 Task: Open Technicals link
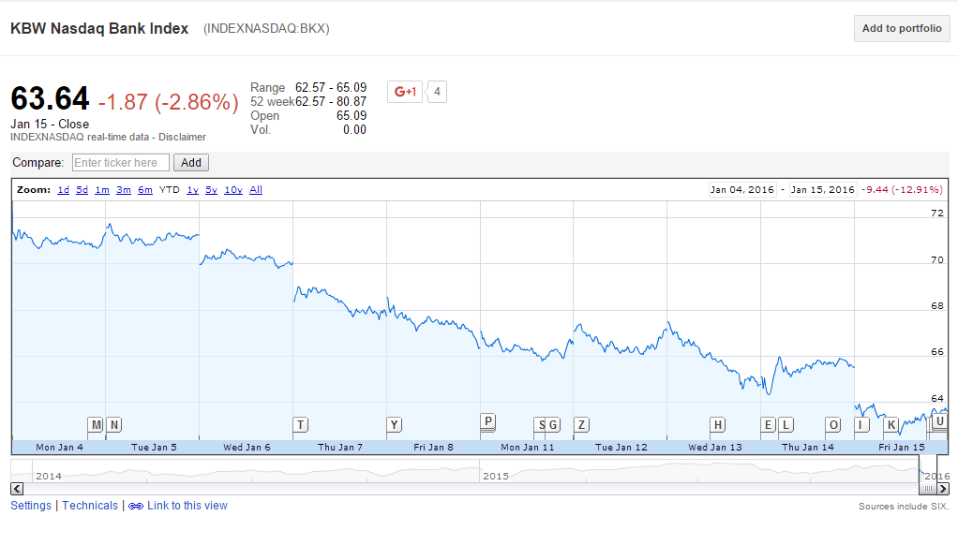click(90, 506)
